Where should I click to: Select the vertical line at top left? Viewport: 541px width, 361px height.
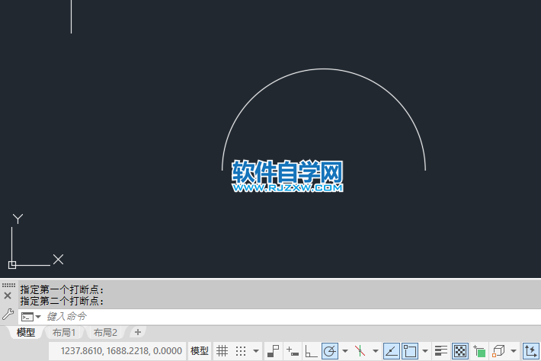[71, 17]
